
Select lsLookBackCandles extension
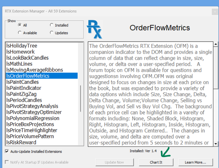pos(42,58)
